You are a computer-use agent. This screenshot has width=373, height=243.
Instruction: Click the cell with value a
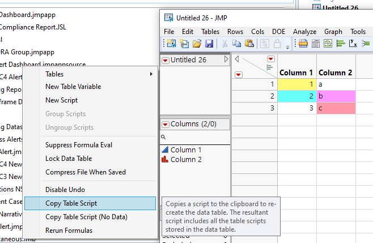(x=336, y=84)
